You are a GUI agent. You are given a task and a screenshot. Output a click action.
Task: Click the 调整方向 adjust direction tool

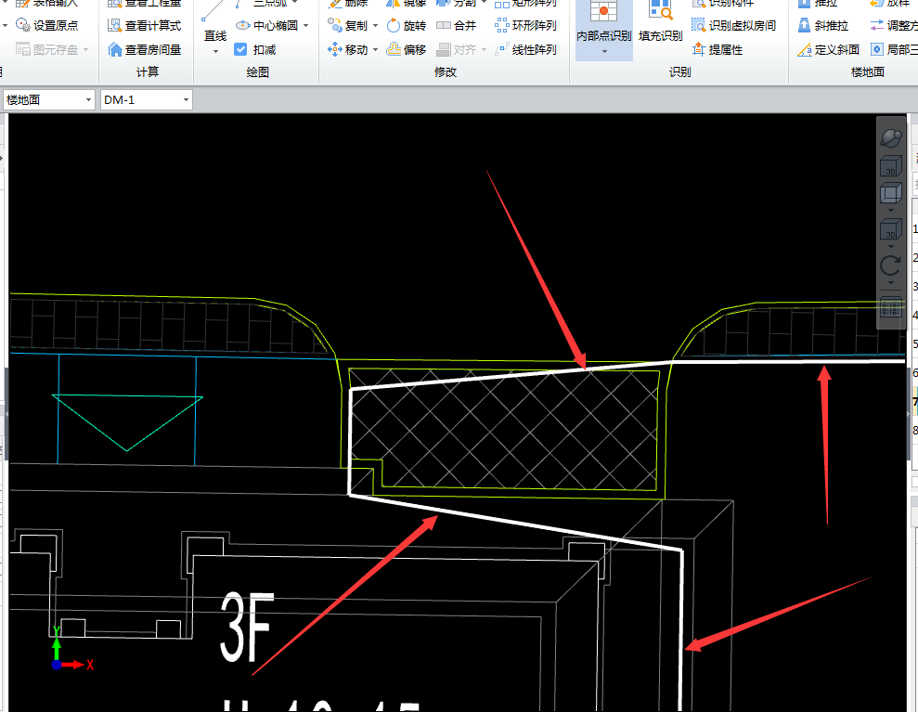894,25
